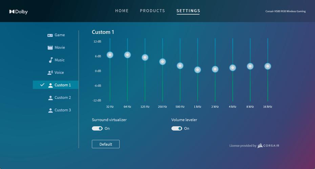
Task: Click the 250 Hz slider knob
Action: click(163, 62)
